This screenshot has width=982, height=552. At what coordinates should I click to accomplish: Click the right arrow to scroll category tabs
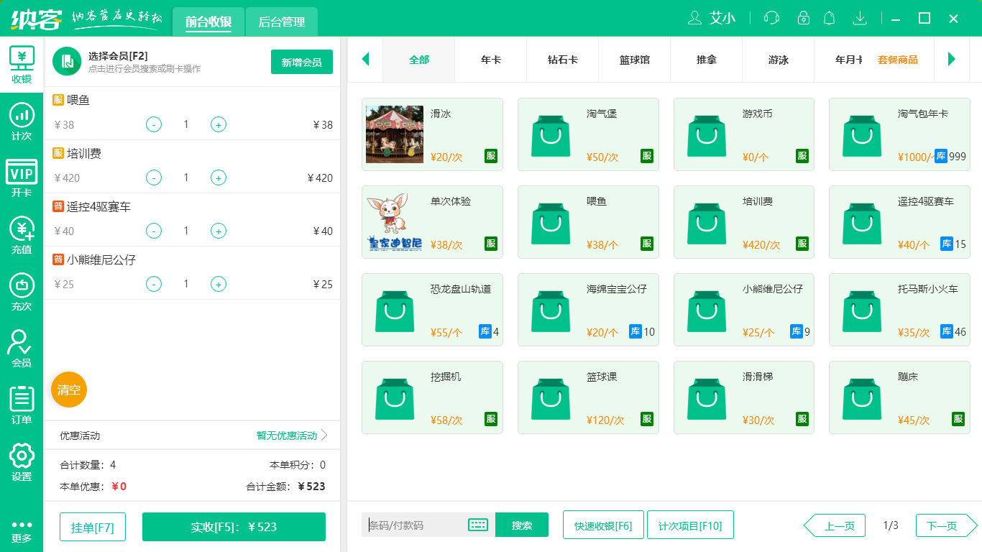click(953, 60)
